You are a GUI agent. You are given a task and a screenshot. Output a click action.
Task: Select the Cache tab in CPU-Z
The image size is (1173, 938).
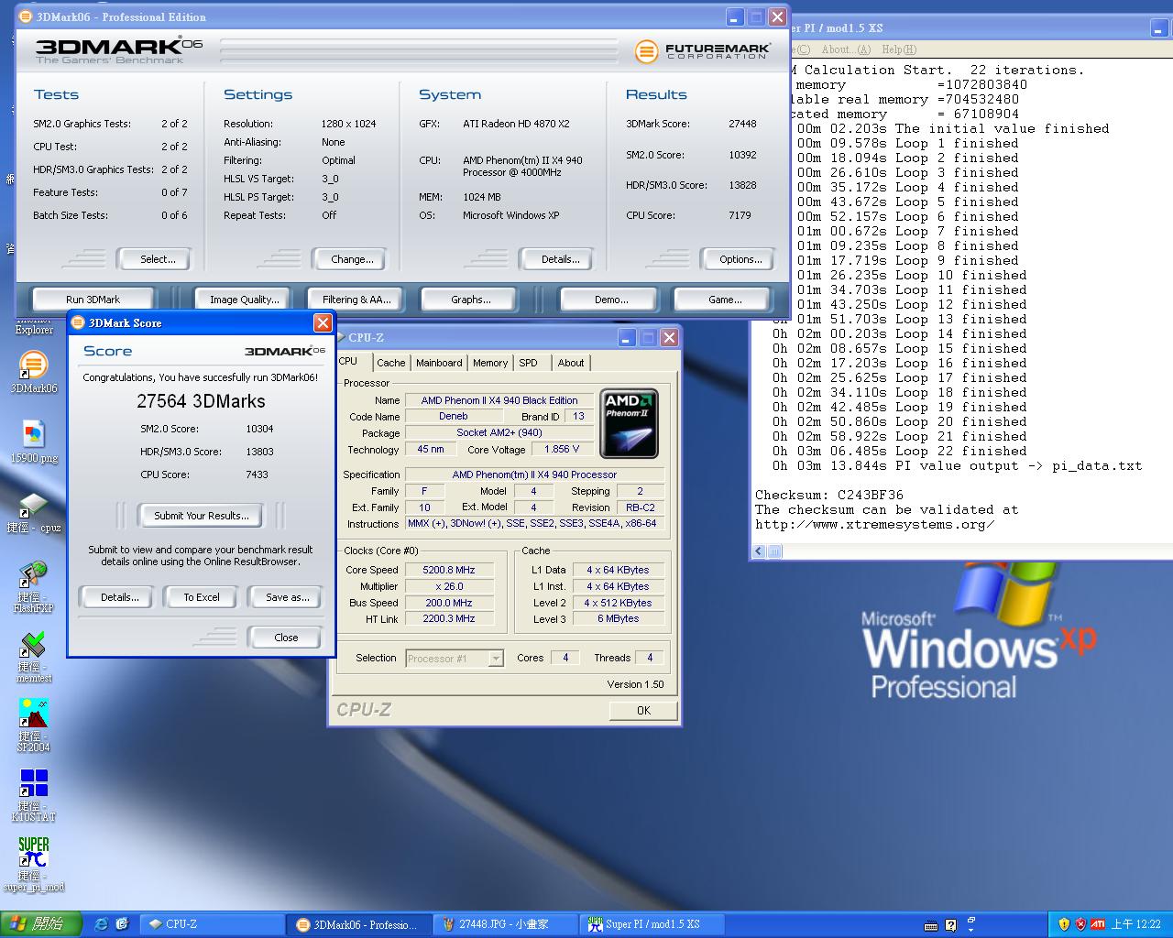[x=391, y=363]
